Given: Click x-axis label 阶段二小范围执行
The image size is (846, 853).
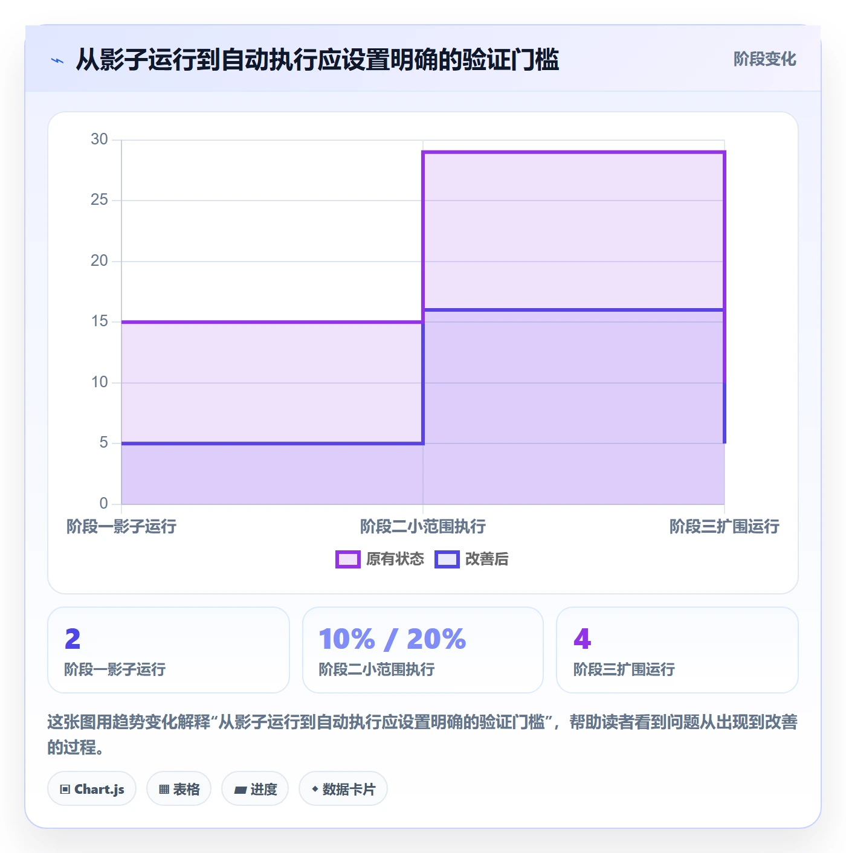Looking at the screenshot, I should [x=423, y=527].
